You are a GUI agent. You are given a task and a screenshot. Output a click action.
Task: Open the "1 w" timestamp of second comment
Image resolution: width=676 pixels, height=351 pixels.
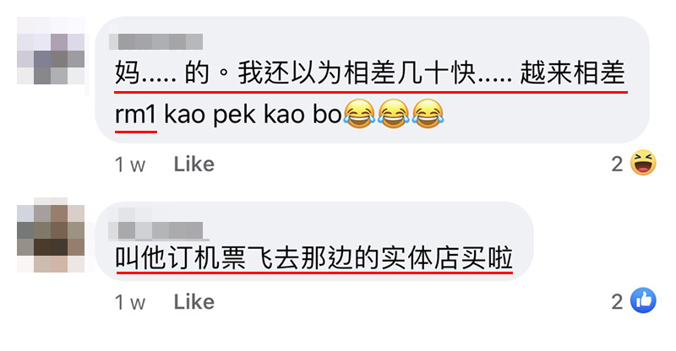[130, 302]
